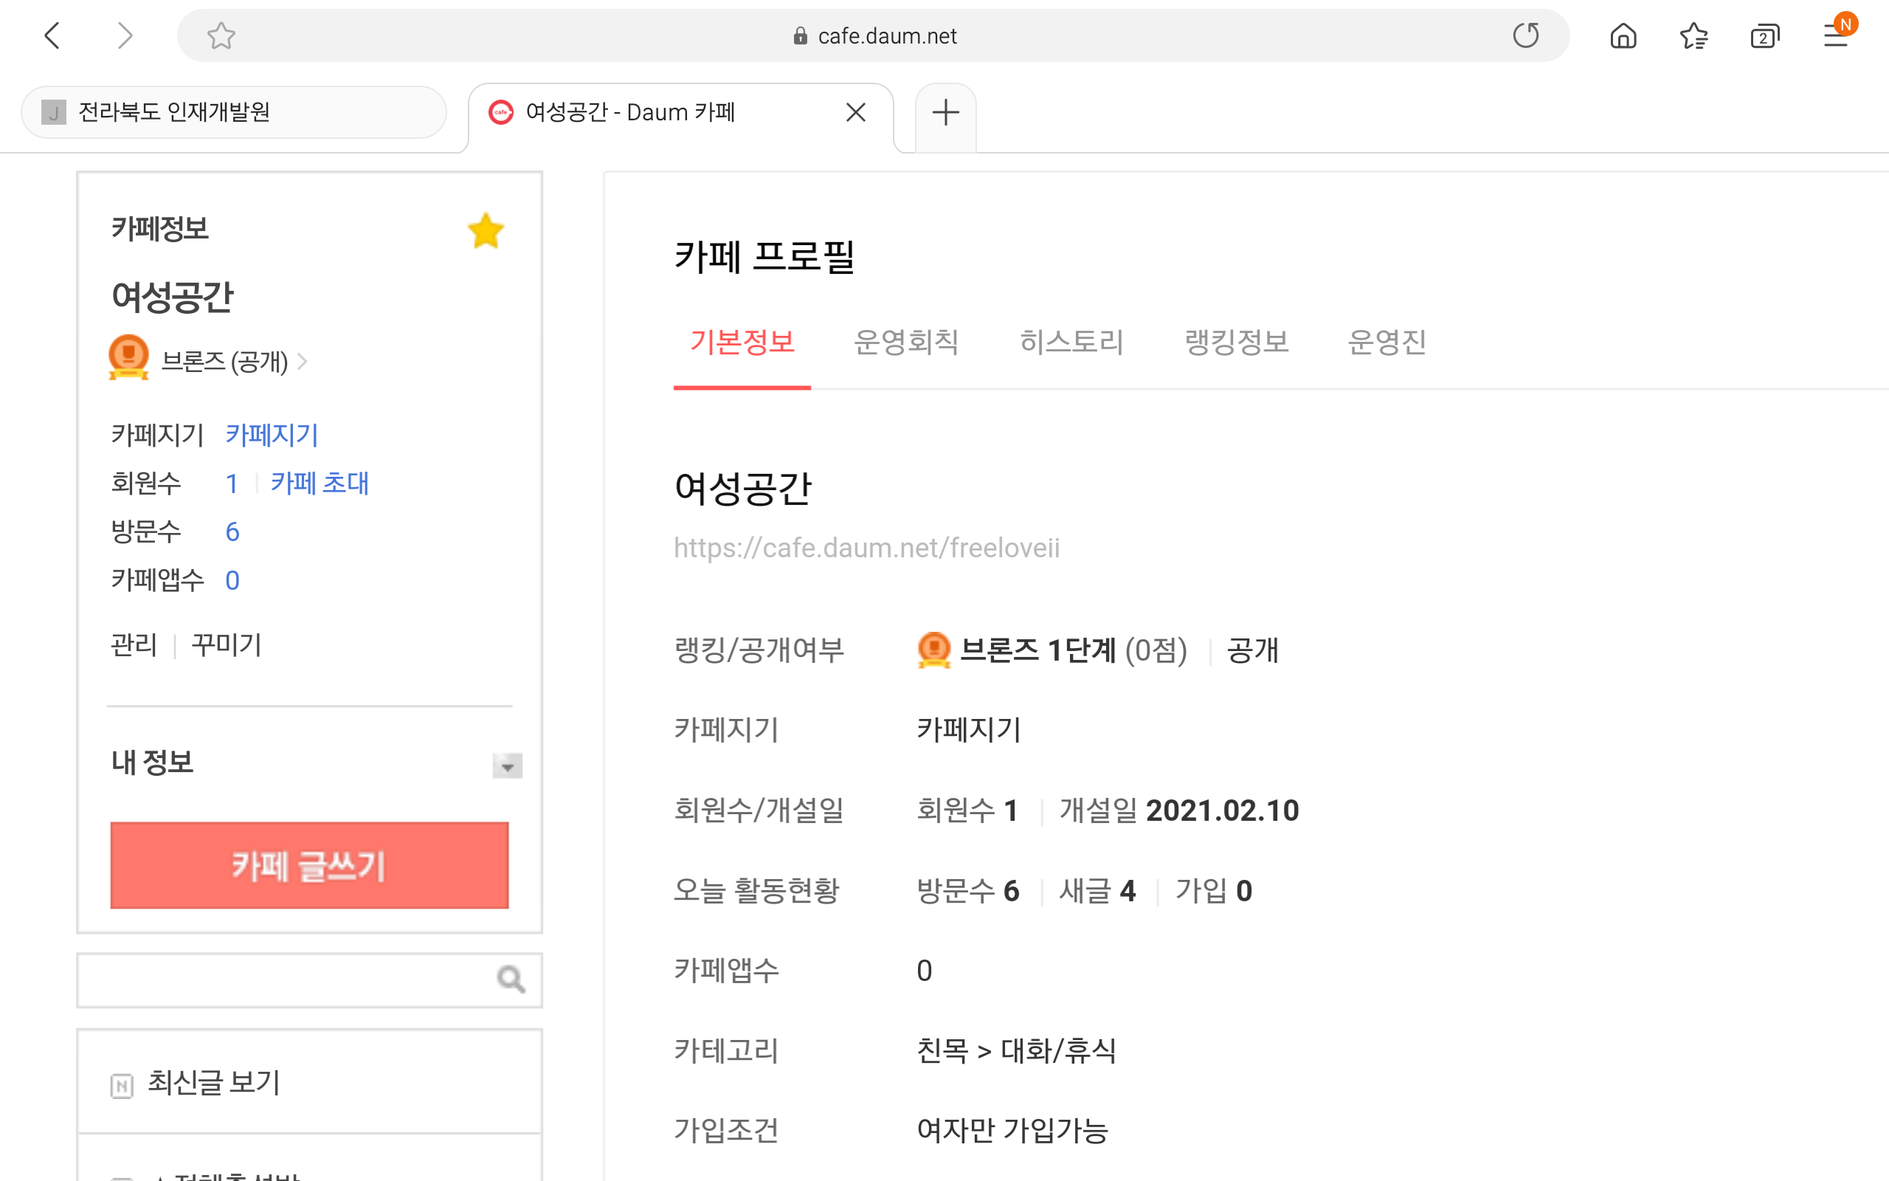Open the 꾸미기 decorate link
Viewport: 1889px width, 1181px height.
227,645
